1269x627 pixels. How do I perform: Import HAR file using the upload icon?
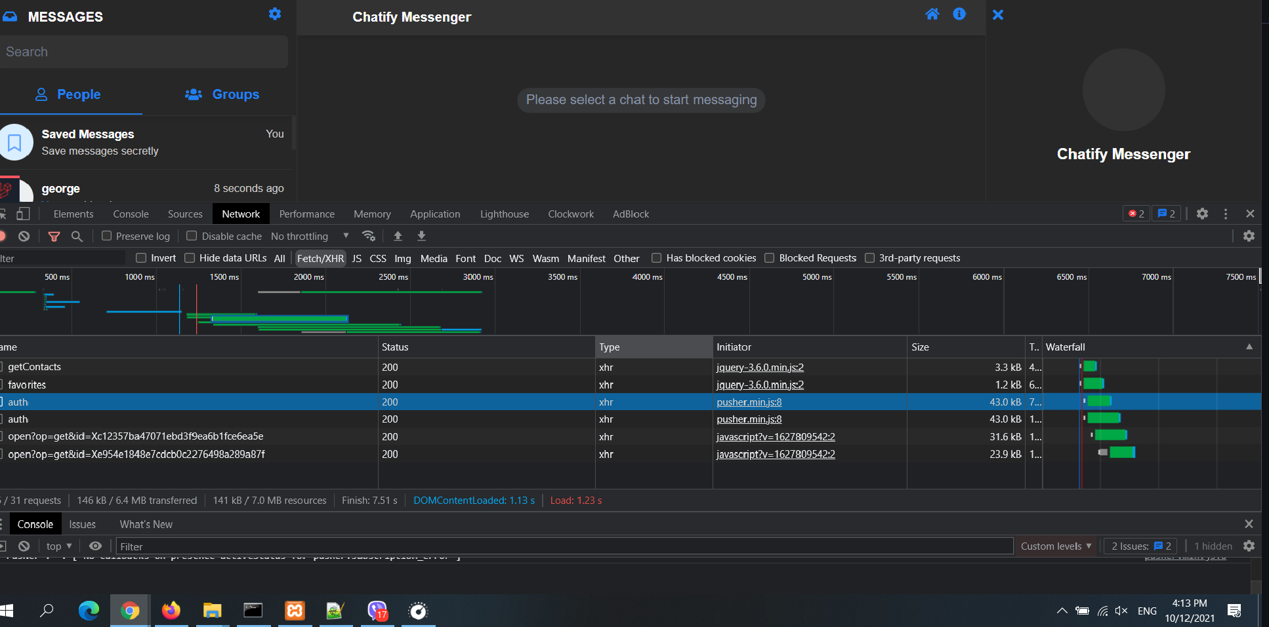tap(398, 236)
